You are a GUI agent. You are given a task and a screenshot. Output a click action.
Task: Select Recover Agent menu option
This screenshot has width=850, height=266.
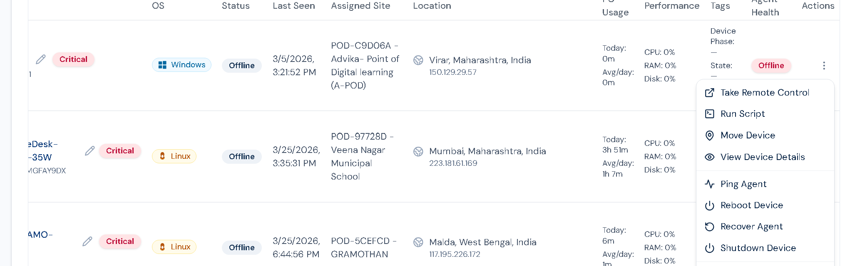[x=751, y=227]
